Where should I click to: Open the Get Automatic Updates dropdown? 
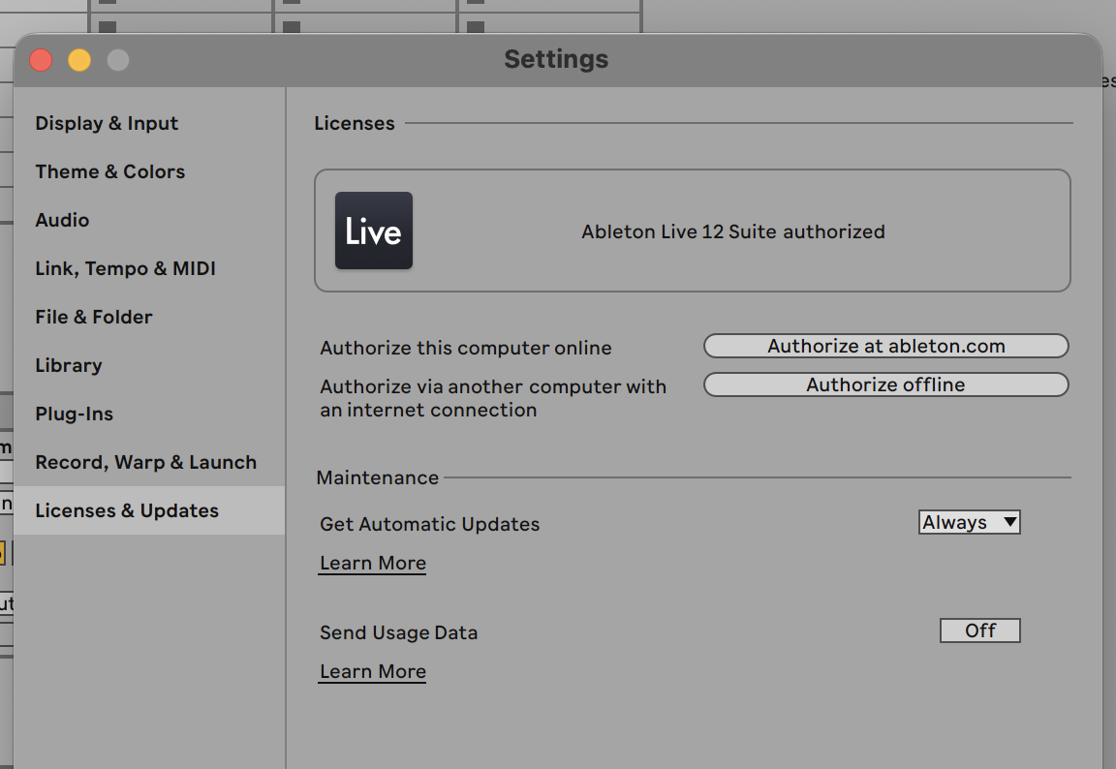coord(969,522)
